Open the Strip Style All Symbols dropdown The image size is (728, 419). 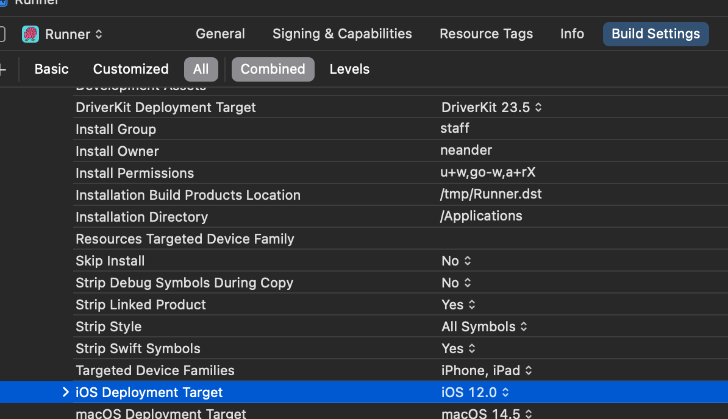click(484, 327)
